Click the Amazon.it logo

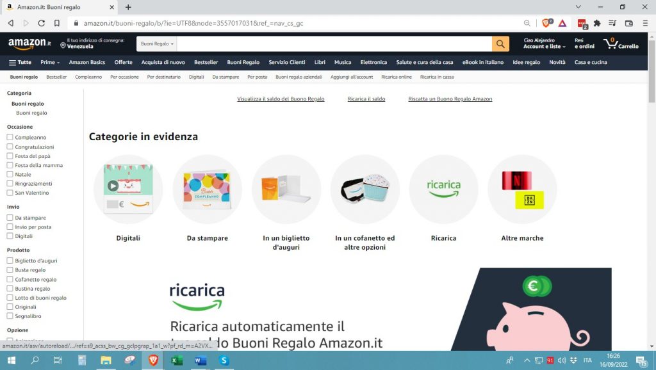coord(28,45)
